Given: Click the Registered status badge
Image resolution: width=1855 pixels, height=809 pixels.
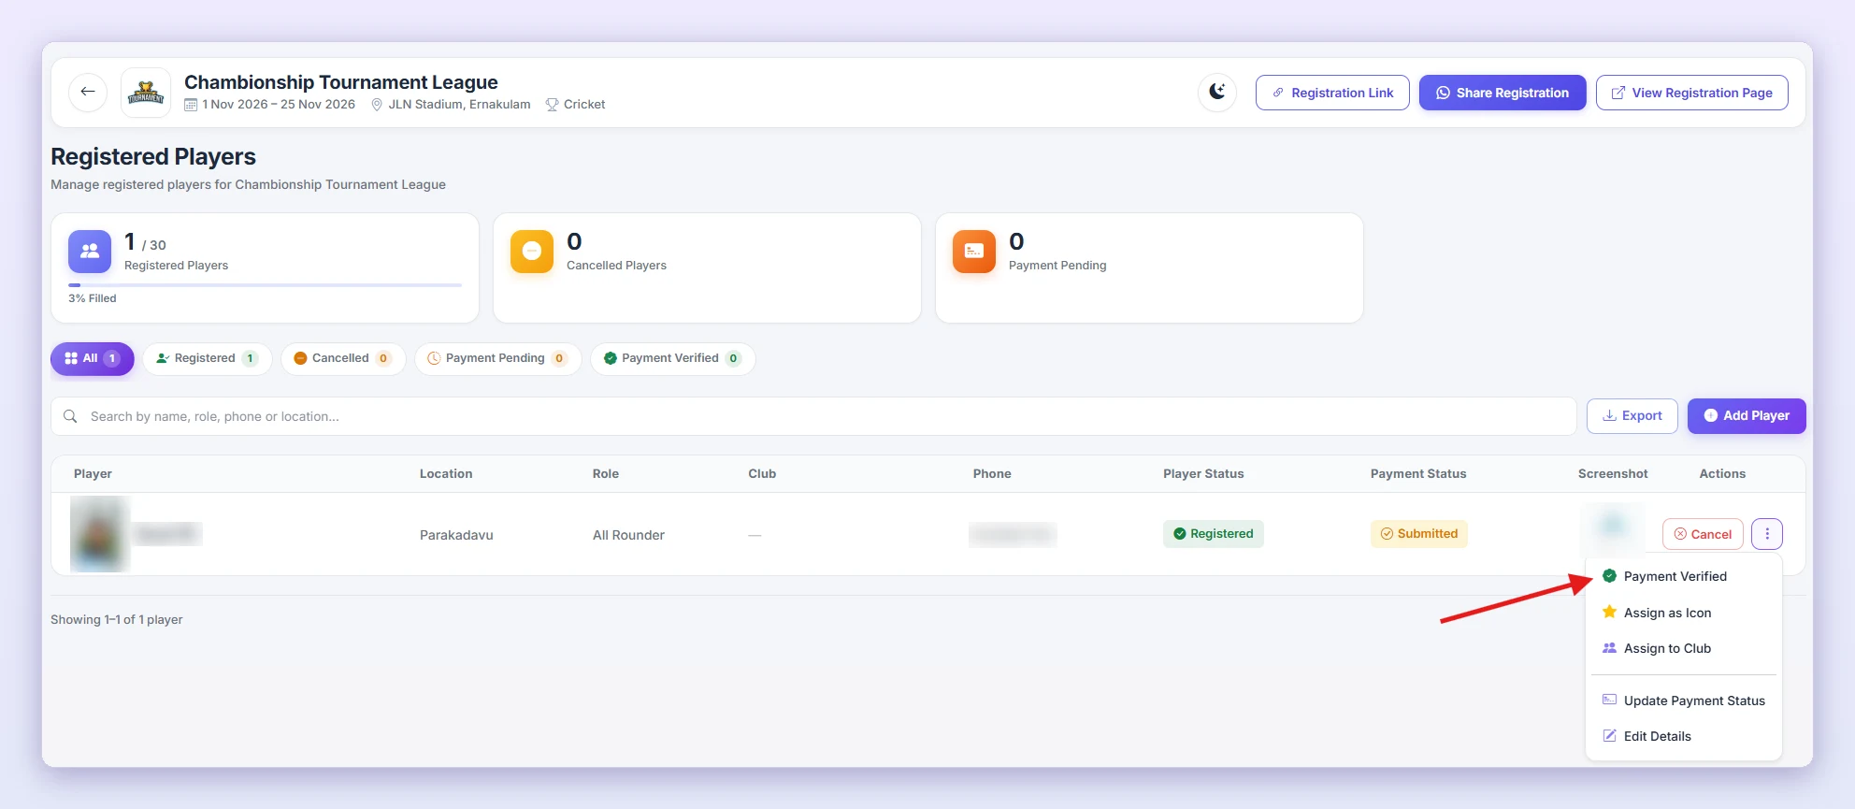Looking at the screenshot, I should [x=1214, y=534].
